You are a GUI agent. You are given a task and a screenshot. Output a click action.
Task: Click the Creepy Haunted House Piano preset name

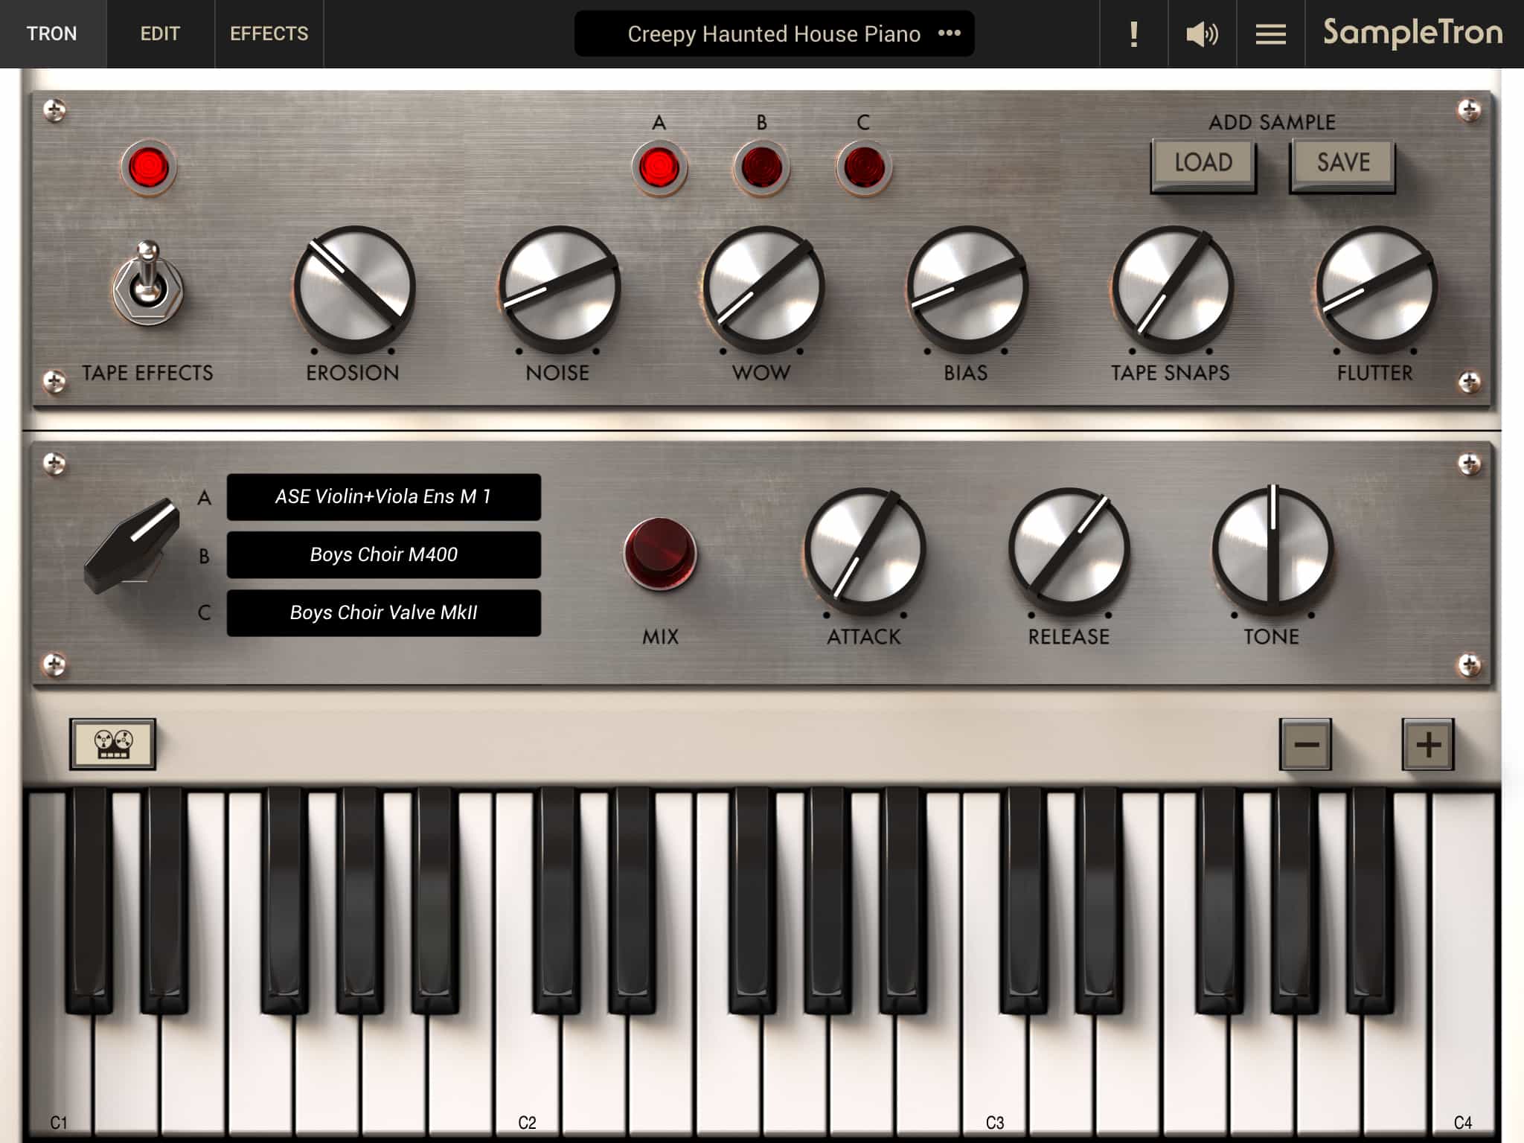pyautogui.click(x=773, y=33)
